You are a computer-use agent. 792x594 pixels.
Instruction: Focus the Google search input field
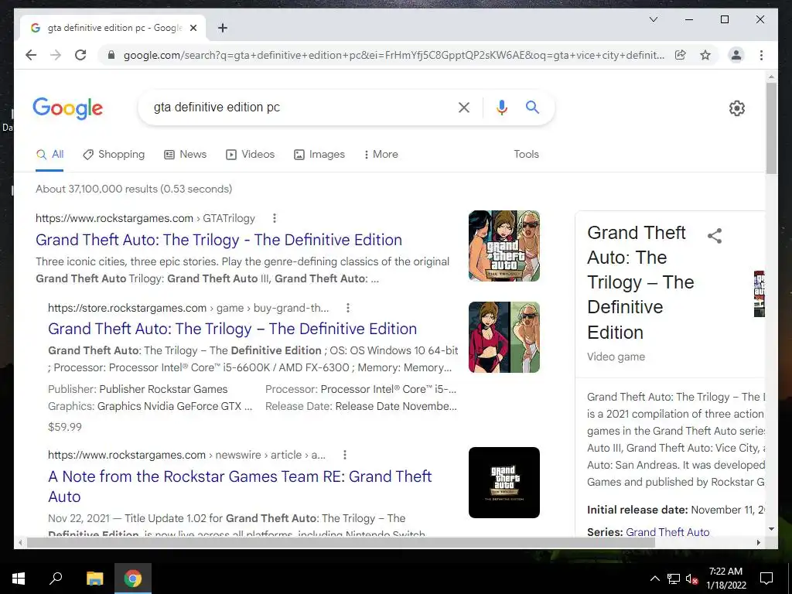[x=298, y=107]
